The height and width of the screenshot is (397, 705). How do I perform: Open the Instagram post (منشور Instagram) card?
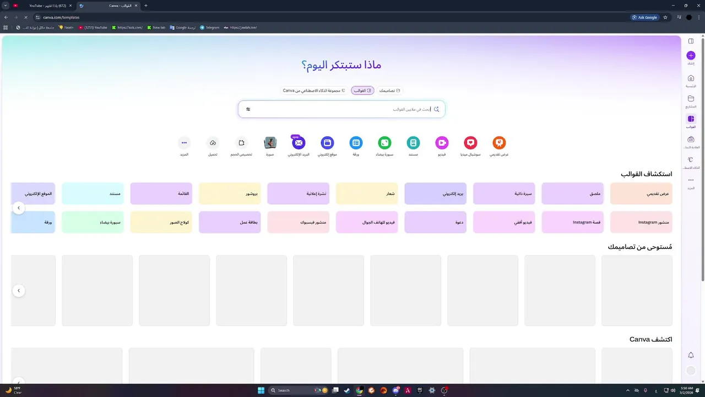641,222
